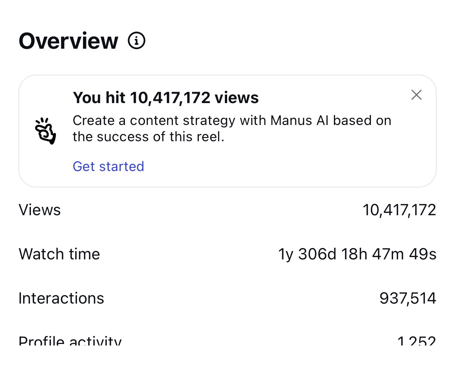Viewport: 455px width, 384px height.
Task: Click the 'You hit 10,417,172 views' headline
Action: click(x=166, y=97)
